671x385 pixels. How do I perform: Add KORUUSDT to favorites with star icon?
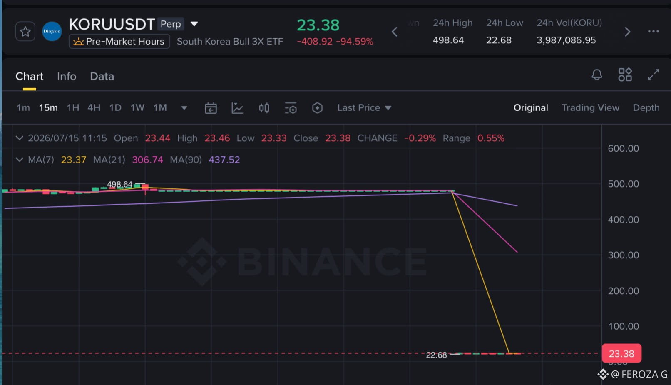25,31
